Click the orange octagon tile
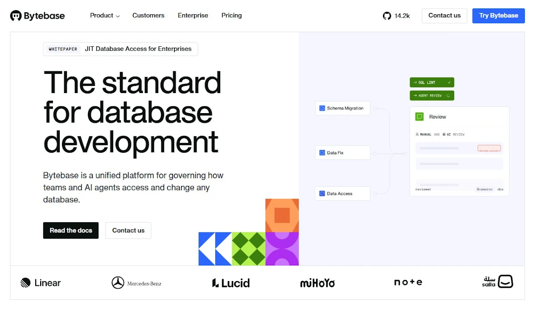This screenshot has width=535, height=334. (x=282, y=216)
